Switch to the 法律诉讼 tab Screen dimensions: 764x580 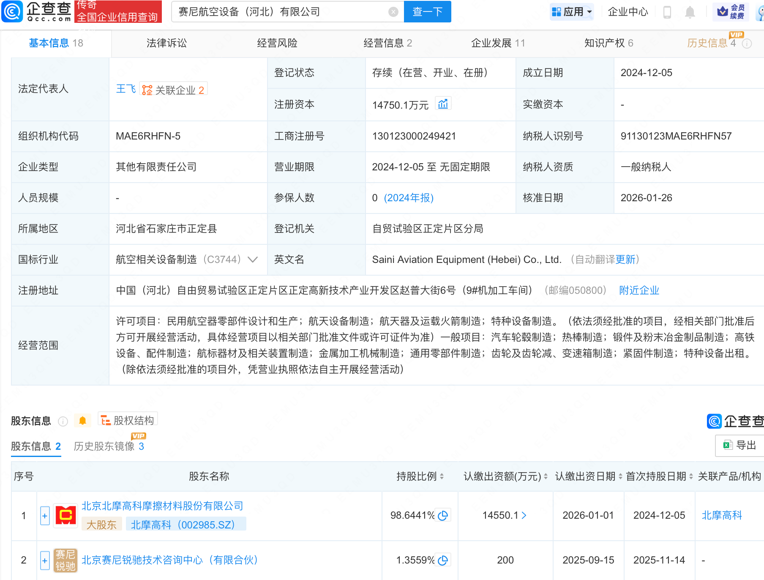(166, 43)
